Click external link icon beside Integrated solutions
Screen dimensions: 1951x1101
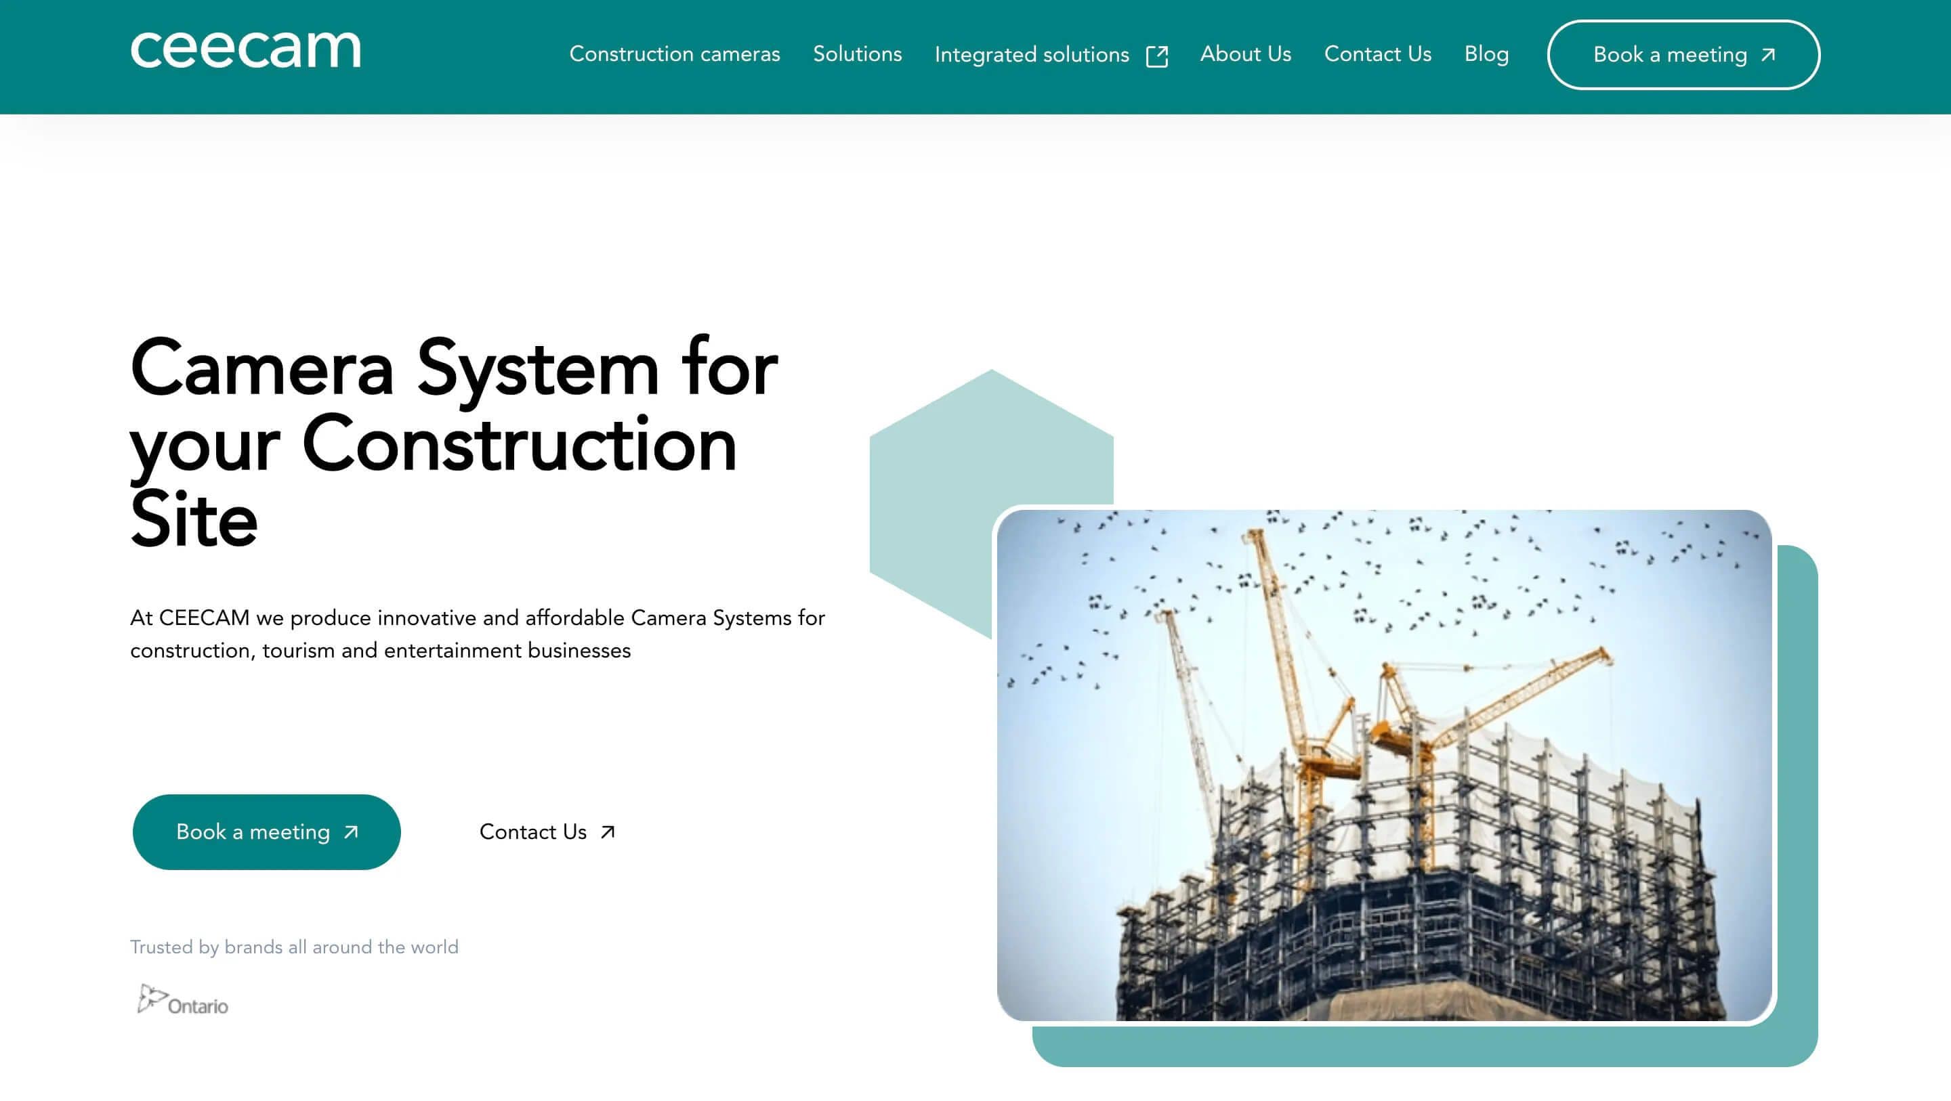point(1156,56)
